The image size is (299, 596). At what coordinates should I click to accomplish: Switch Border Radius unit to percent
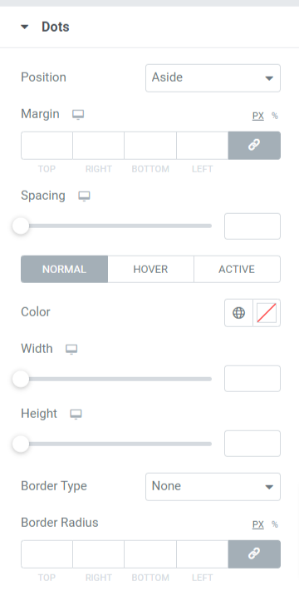point(275,524)
